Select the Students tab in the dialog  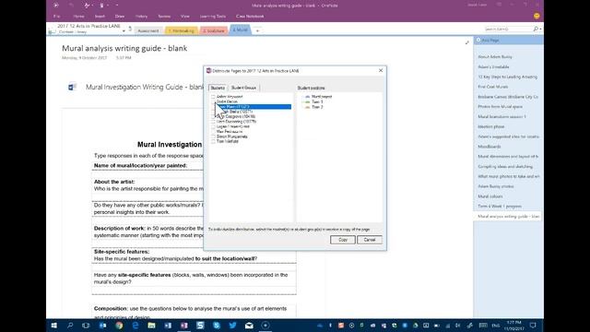pyautogui.click(x=218, y=88)
